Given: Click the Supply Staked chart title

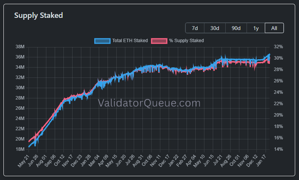Looking at the screenshot, I should 38,16.
